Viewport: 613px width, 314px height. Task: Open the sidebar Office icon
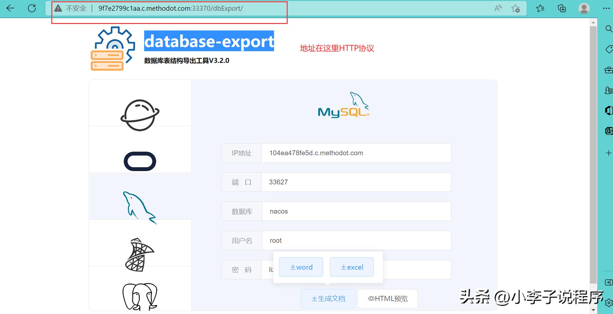pyautogui.click(x=609, y=110)
